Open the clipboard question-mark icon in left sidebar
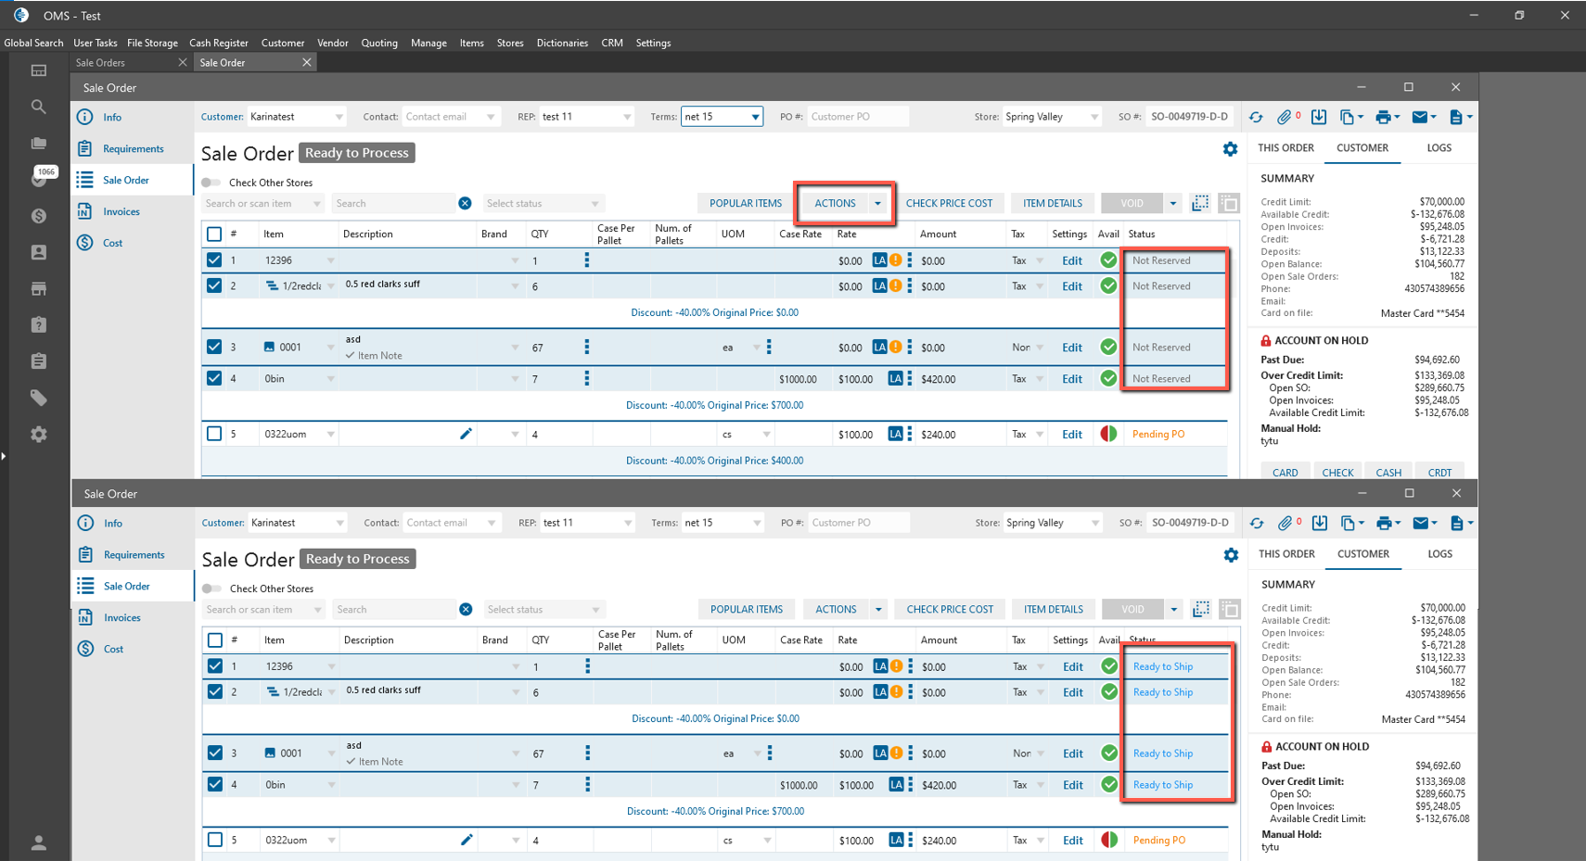1586x861 pixels. 38,324
